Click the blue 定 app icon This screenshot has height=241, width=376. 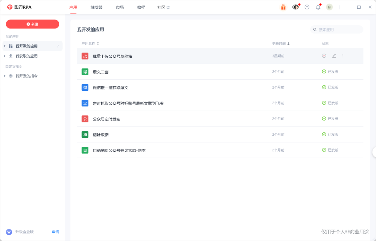(85, 103)
